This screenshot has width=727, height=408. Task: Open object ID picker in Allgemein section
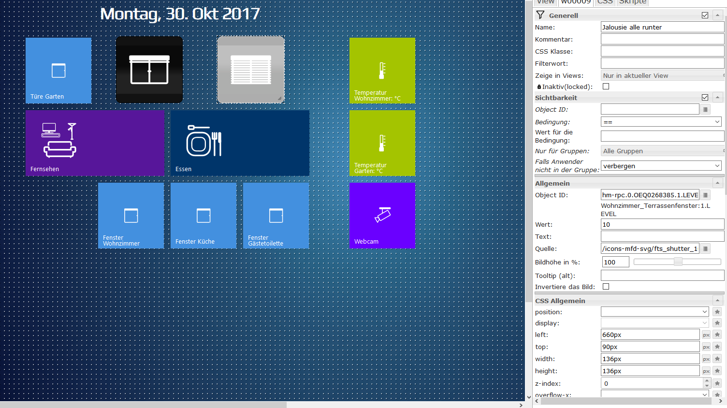coord(706,195)
